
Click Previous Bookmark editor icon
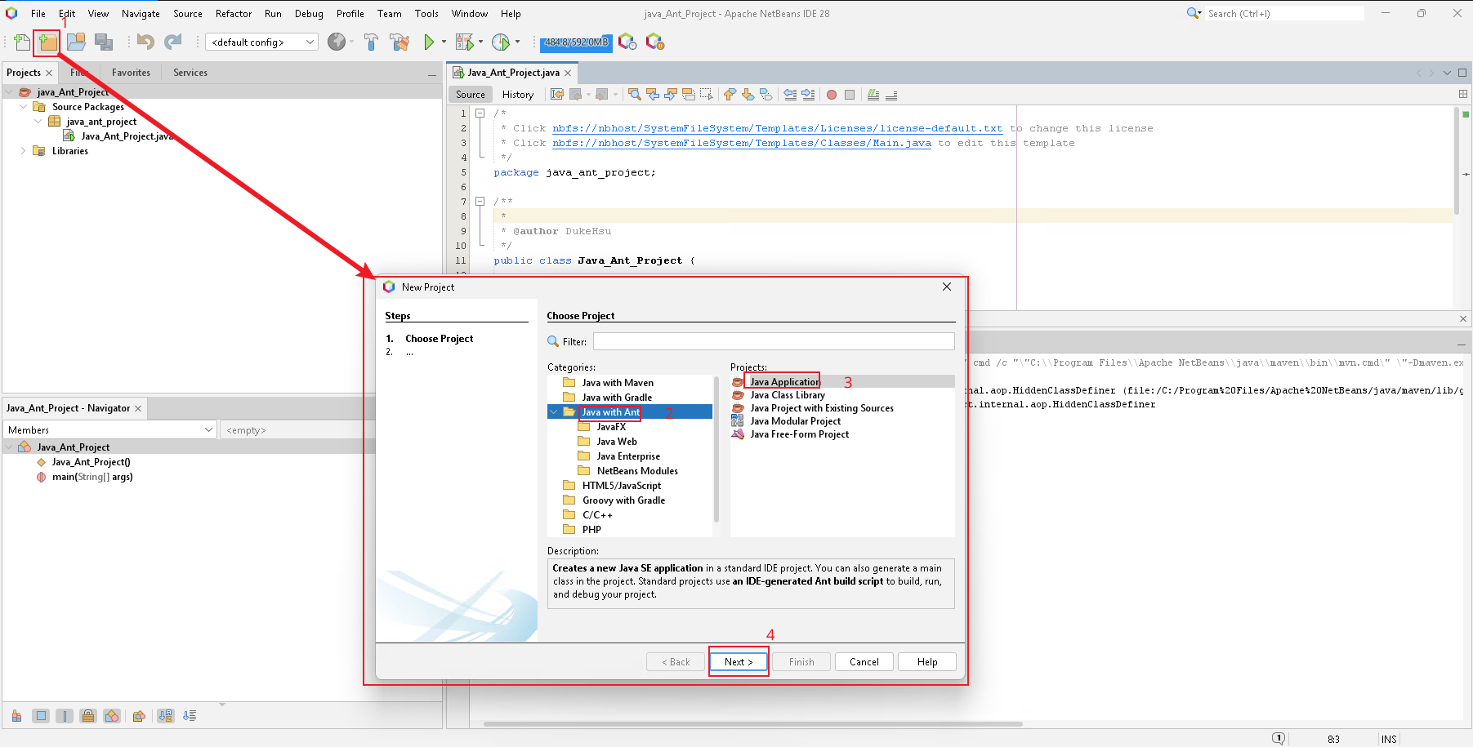click(730, 95)
